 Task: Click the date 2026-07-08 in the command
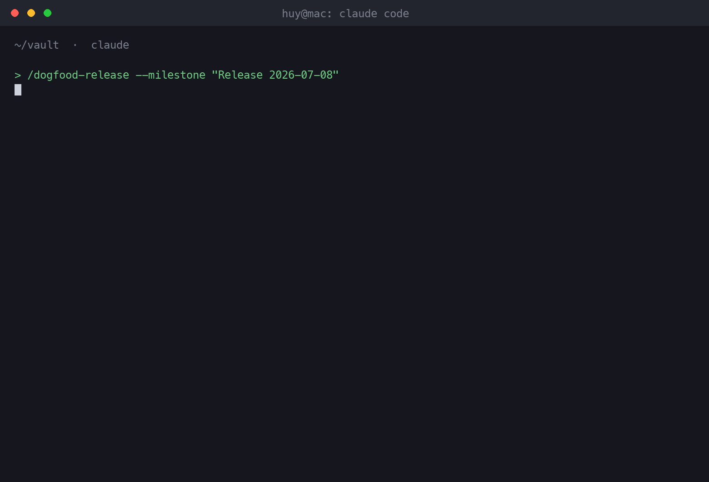click(301, 75)
